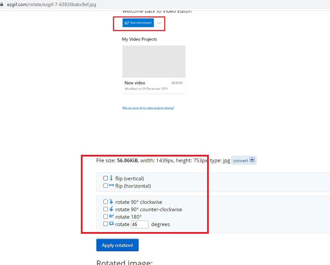Click the rotate clockwise arrow icon

tap(111, 201)
